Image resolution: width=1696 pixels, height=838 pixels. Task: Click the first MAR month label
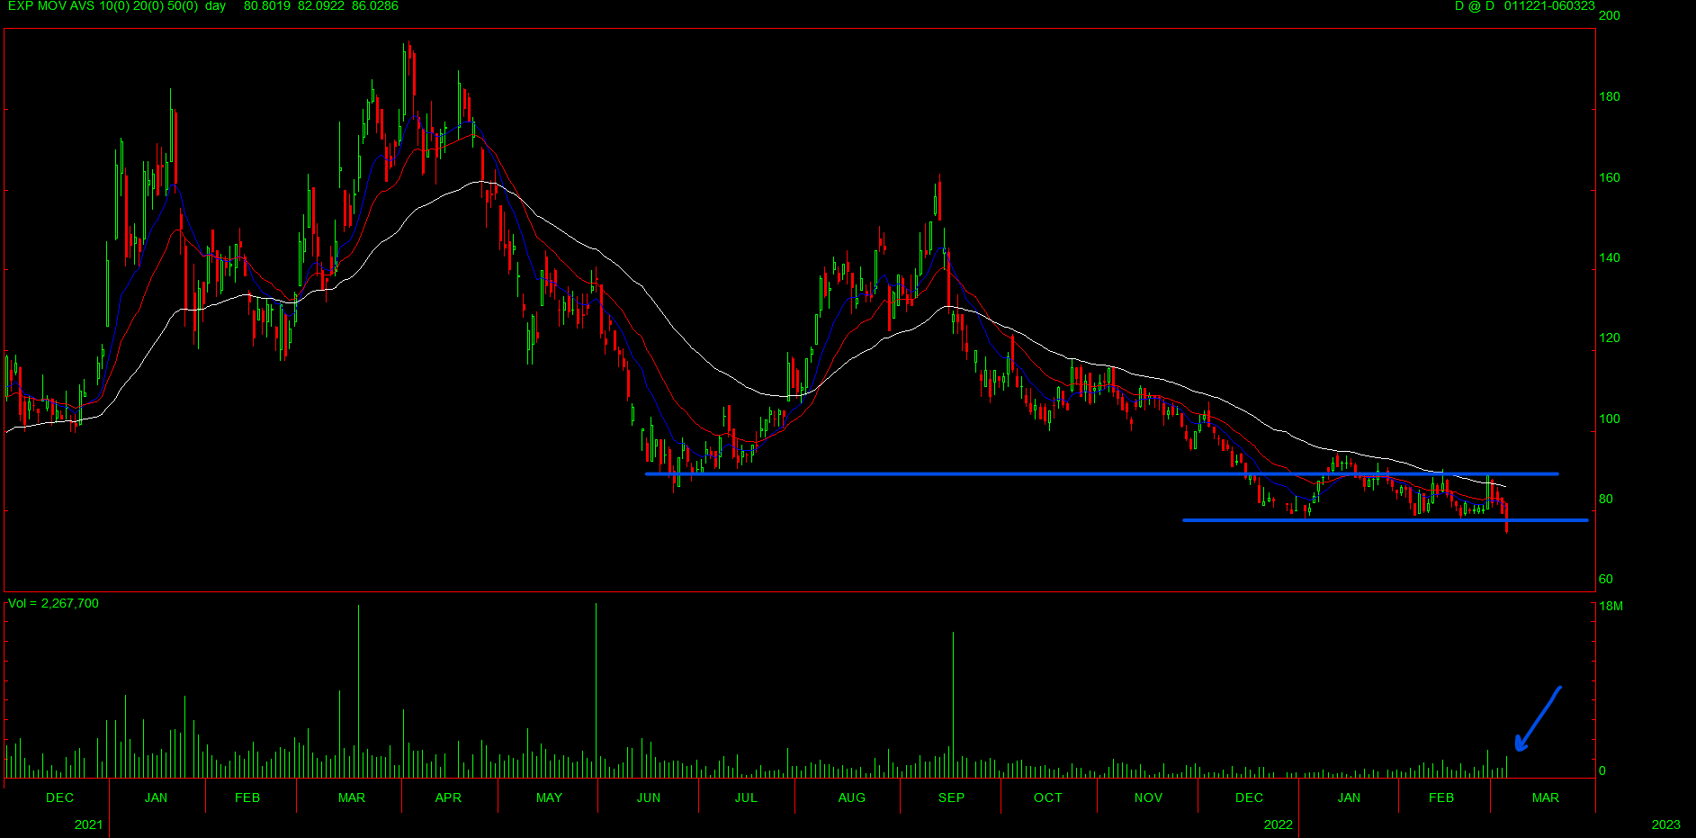pyautogui.click(x=352, y=797)
